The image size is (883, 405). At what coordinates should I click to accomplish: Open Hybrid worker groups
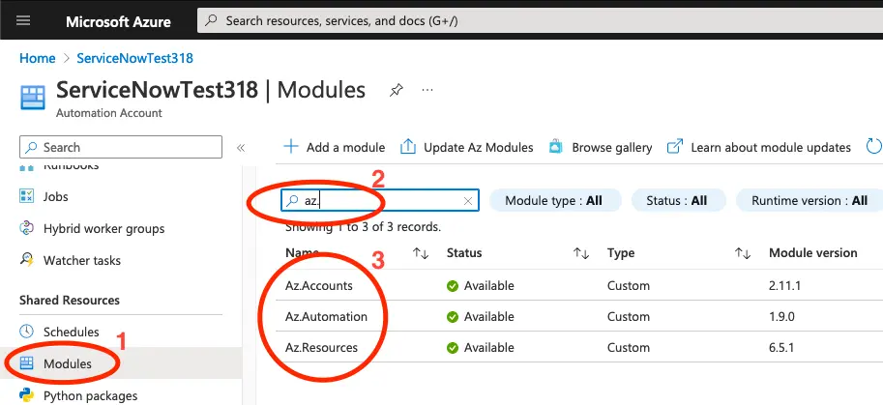[103, 229]
